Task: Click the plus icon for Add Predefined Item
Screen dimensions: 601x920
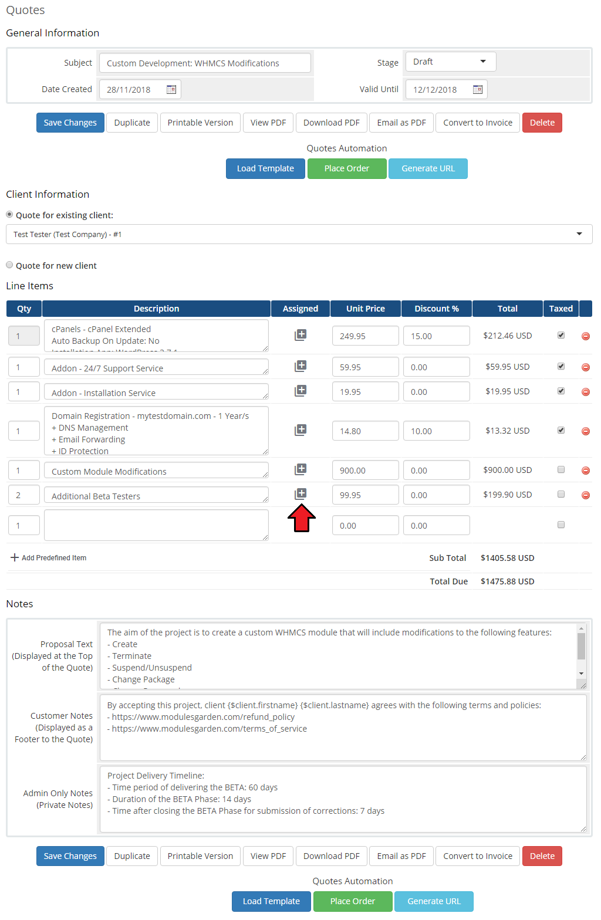Action: tap(15, 557)
